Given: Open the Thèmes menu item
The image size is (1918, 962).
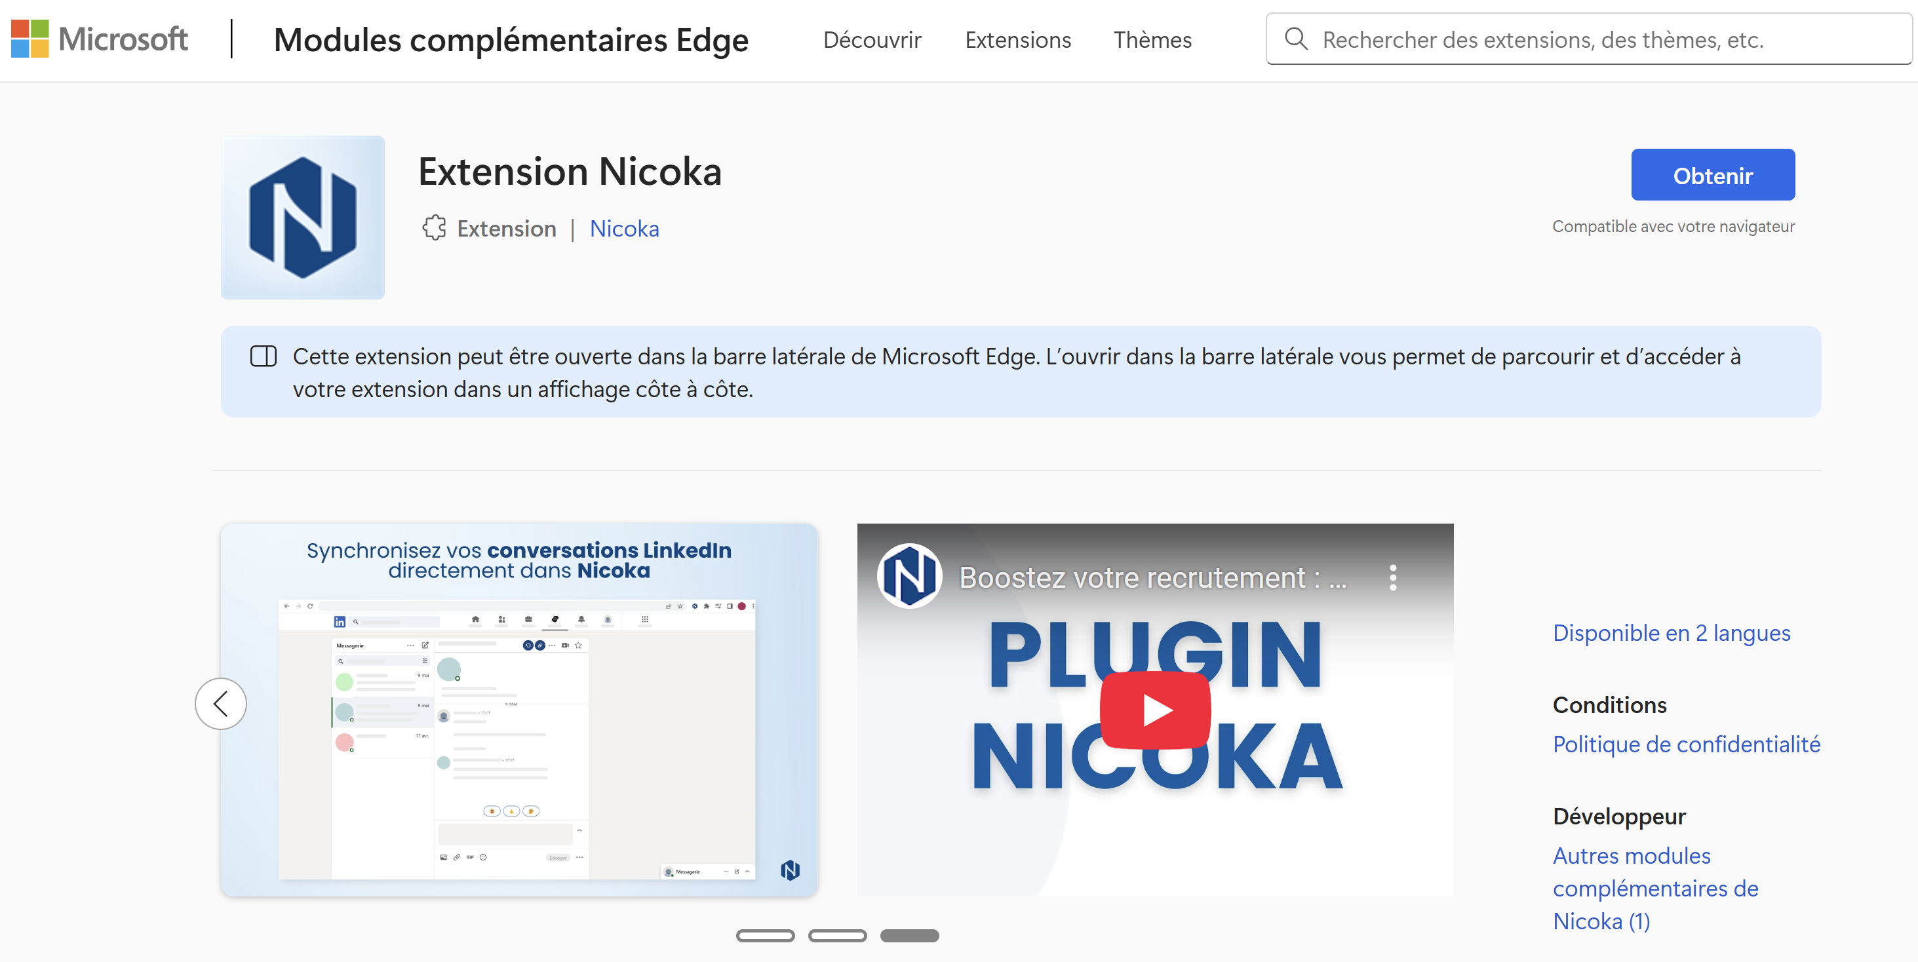Looking at the screenshot, I should 1152,39.
